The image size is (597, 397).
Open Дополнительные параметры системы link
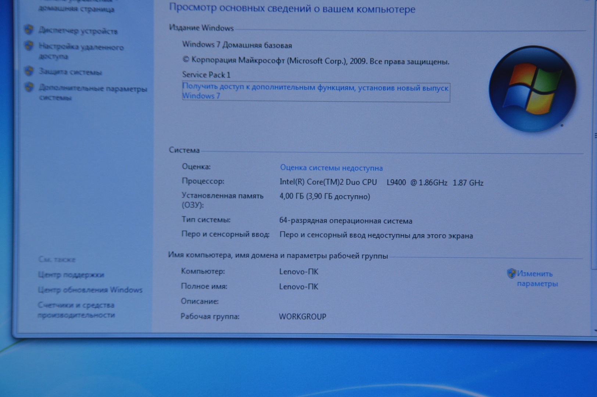click(x=93, y=93)
